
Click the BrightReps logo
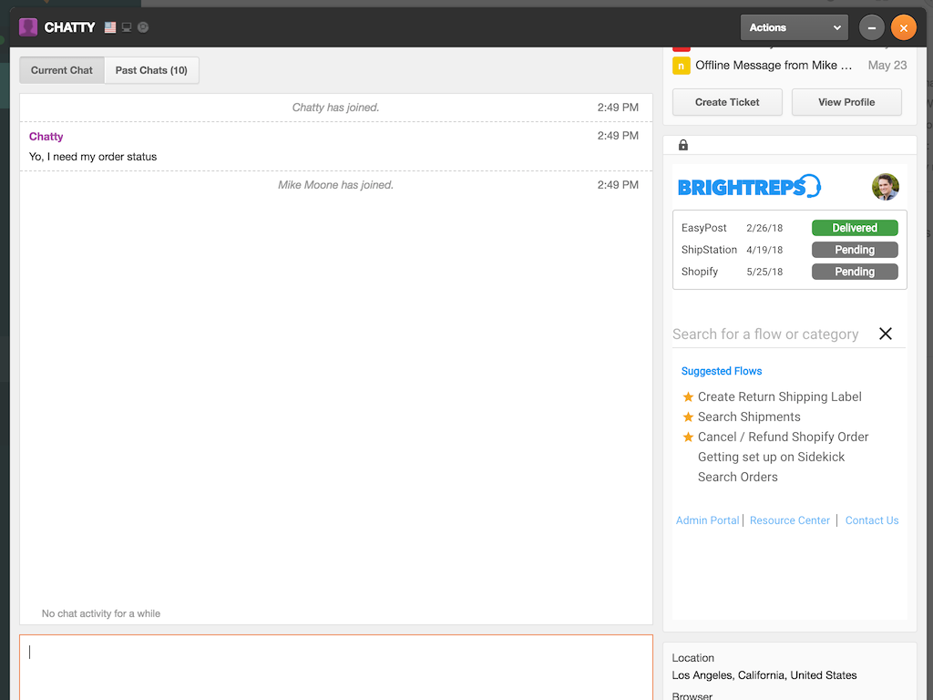[749, 187]
